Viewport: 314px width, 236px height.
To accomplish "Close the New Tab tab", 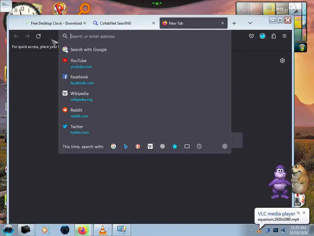I will point(223,23).
